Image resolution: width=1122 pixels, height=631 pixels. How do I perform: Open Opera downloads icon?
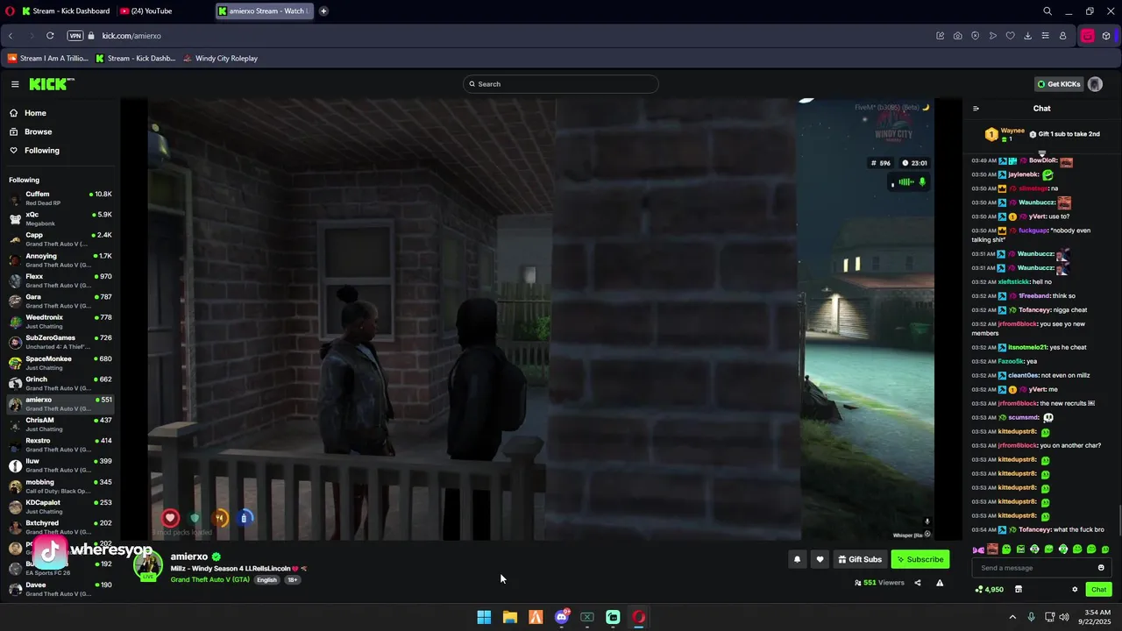1027,36
